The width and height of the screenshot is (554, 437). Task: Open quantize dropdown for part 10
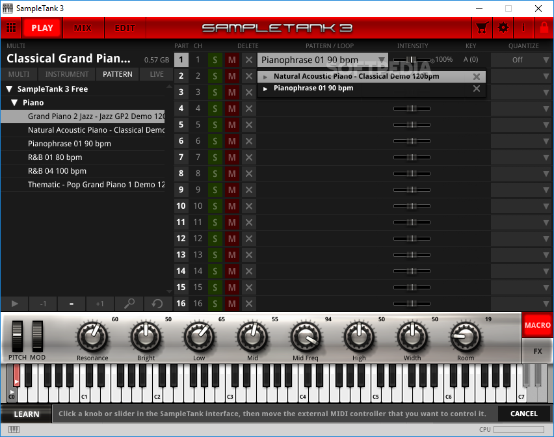pos(521,206)
